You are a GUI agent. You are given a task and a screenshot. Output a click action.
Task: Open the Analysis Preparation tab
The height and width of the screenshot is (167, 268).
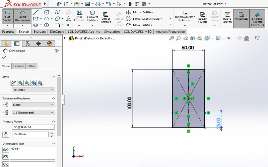[x=171, y=32]
